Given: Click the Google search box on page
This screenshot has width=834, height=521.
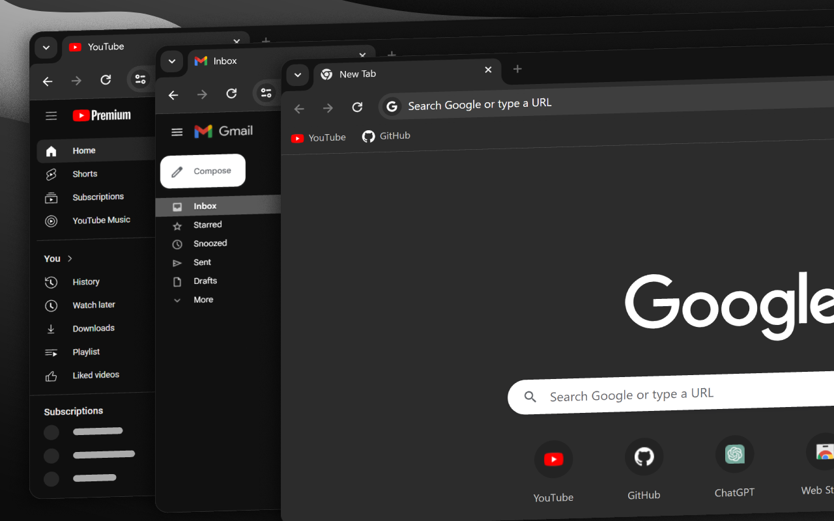Looking at the screenshot, I should pyautogui.click(x=652, y=394).
